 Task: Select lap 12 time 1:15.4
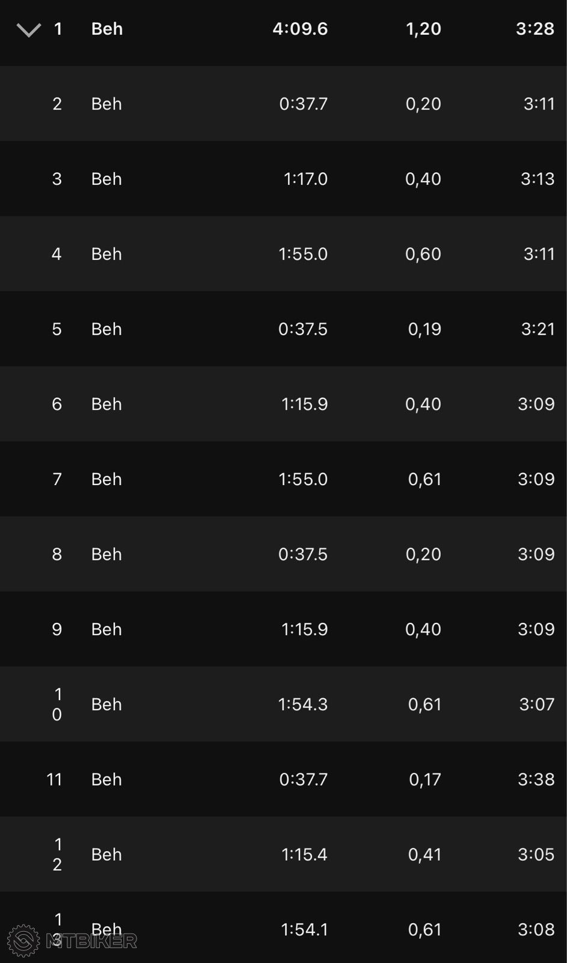(x=304, y=855)
